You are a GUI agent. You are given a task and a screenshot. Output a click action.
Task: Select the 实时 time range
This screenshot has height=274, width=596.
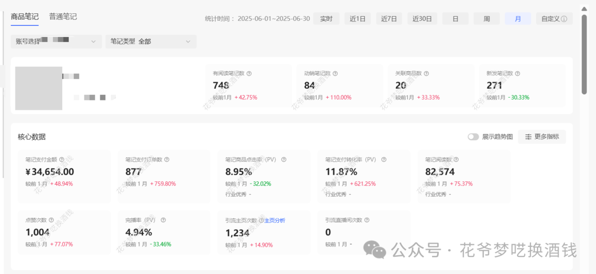(x=326, y=19)
